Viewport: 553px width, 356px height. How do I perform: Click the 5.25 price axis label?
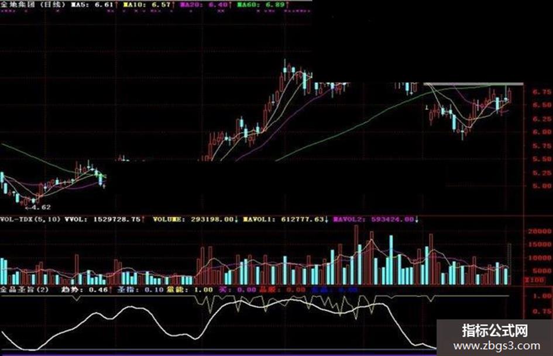(542, 172)
